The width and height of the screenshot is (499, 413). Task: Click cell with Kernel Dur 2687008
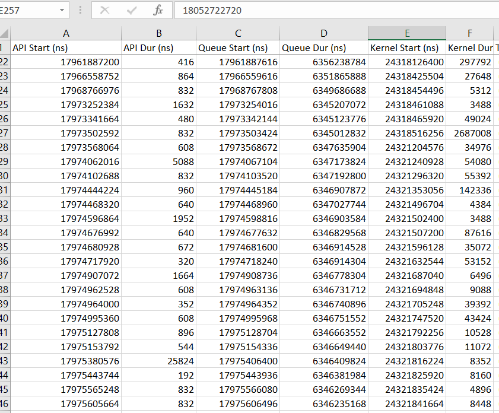470,134
